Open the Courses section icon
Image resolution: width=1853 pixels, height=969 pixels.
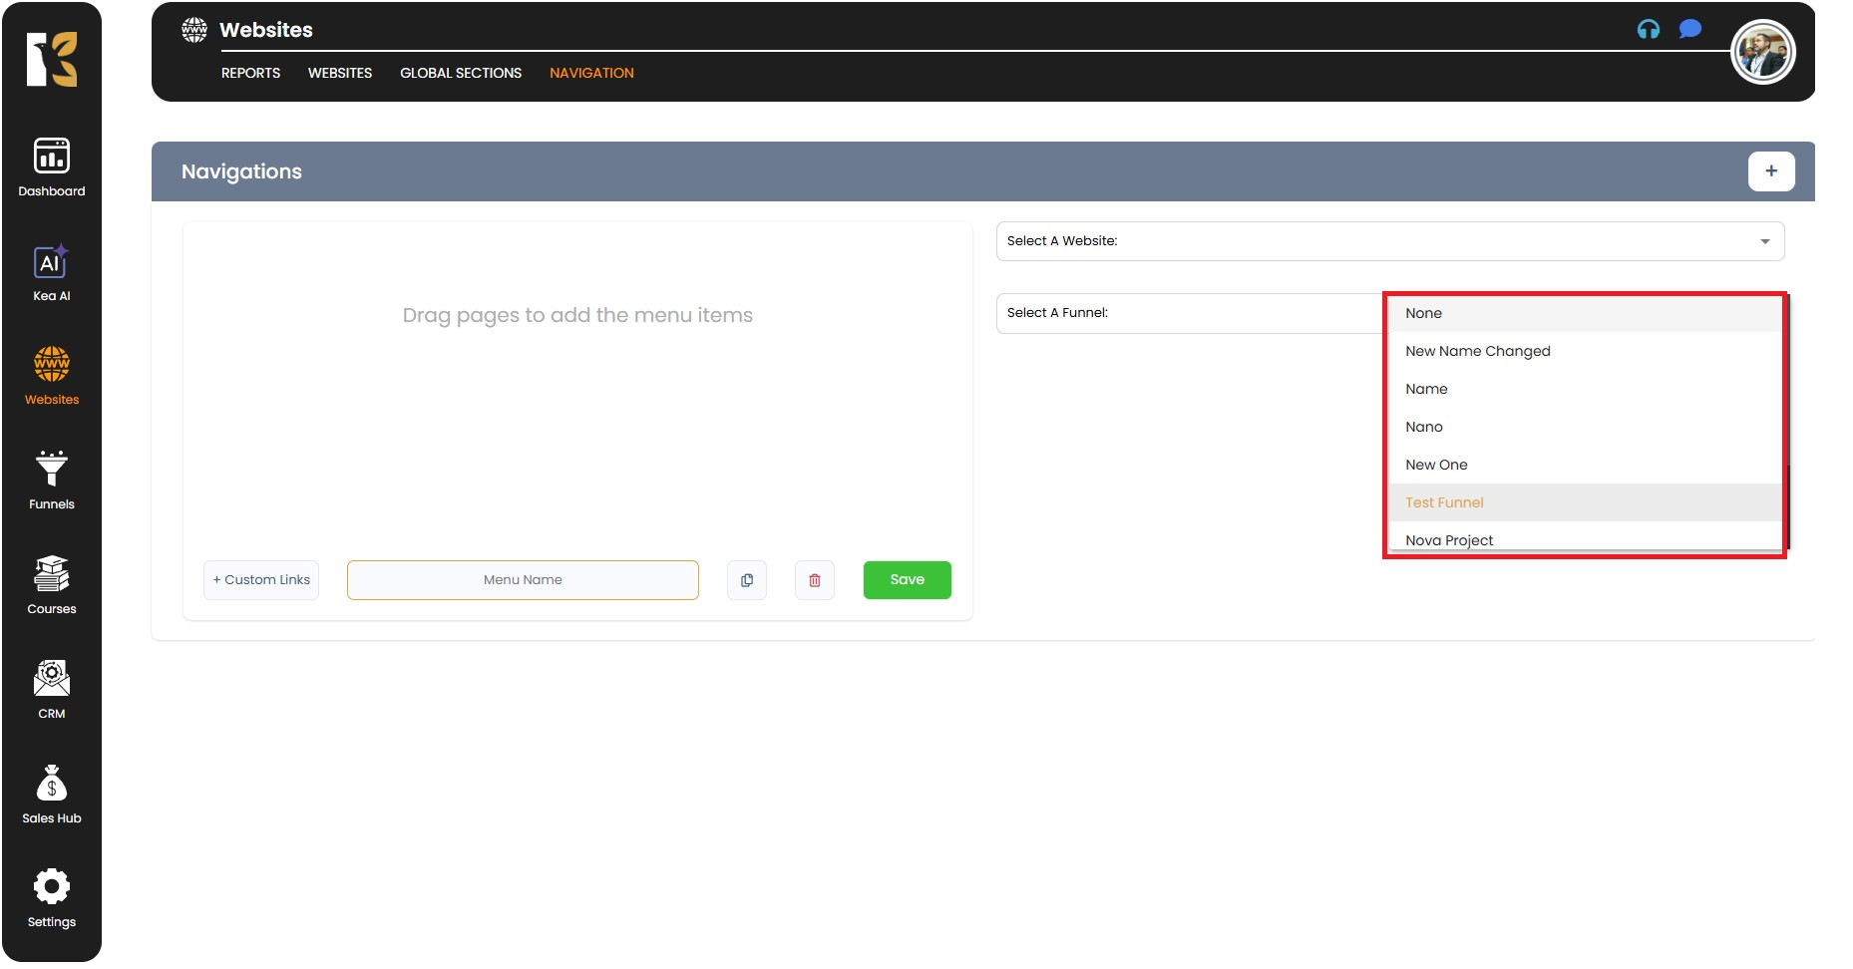pos(52,574)
